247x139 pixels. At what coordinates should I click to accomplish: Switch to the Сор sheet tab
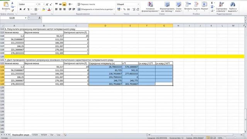(58, 135)
